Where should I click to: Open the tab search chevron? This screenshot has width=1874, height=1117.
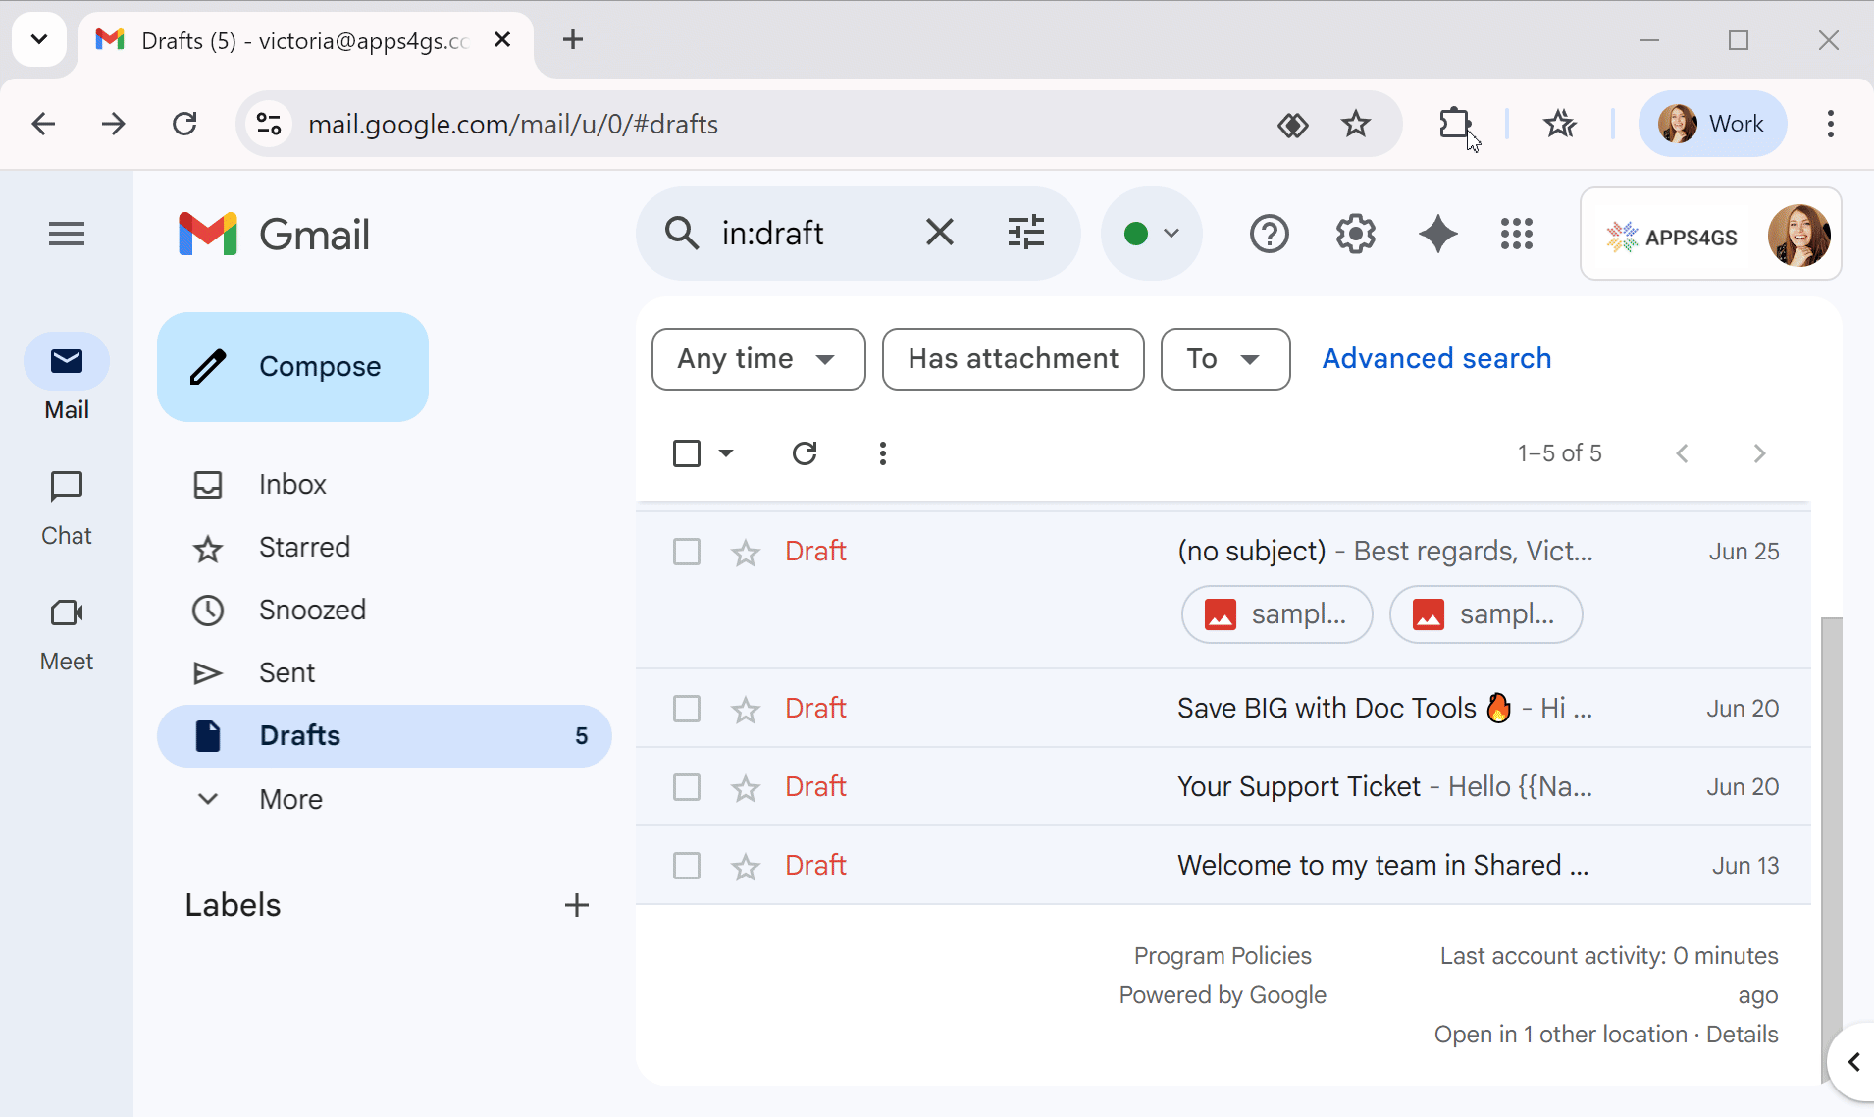coord(39,39)
